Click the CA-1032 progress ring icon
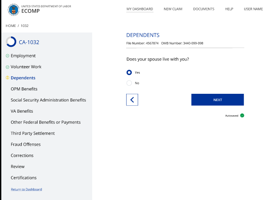Viewport: 263px width, 200px height. 11,42
